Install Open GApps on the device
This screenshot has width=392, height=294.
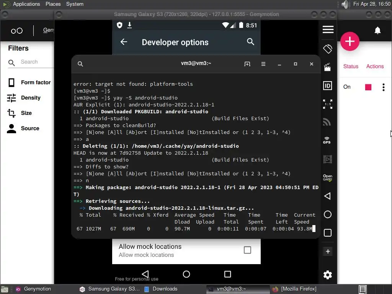(x=328, y=178)
